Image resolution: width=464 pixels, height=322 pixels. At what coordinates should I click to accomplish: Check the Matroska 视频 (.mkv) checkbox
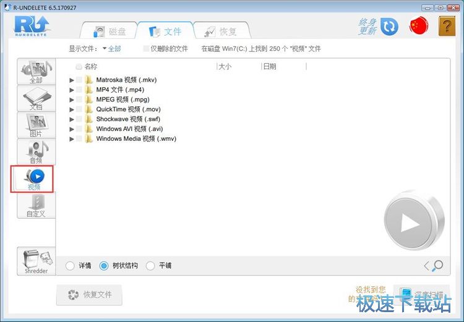[x=79, y=80]
